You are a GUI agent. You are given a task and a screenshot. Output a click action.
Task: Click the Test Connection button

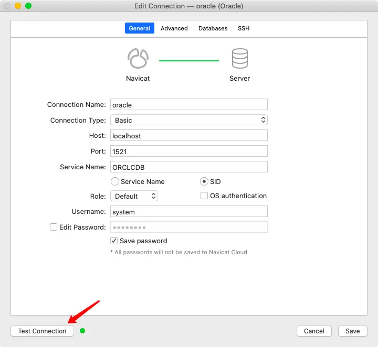[x=42, y=331]
